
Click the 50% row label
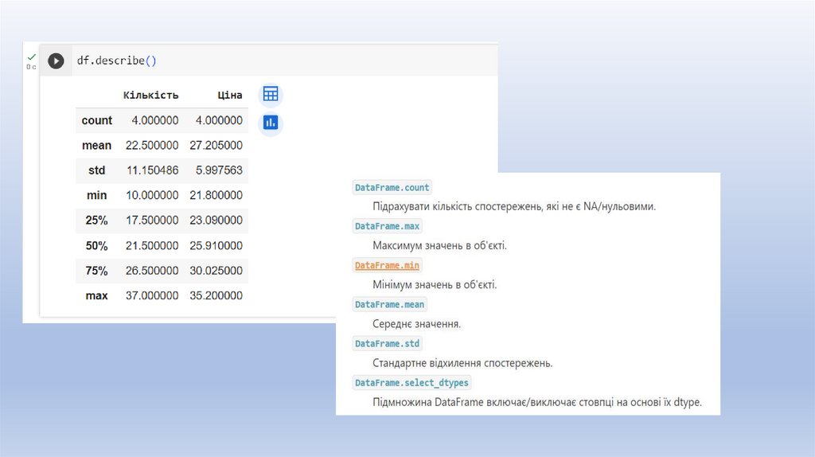[96, 246]
